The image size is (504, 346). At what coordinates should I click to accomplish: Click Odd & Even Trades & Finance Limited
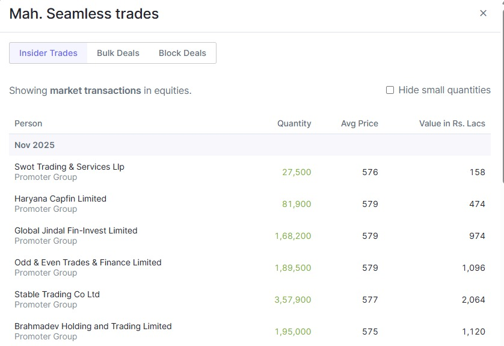tap(88, 262)
